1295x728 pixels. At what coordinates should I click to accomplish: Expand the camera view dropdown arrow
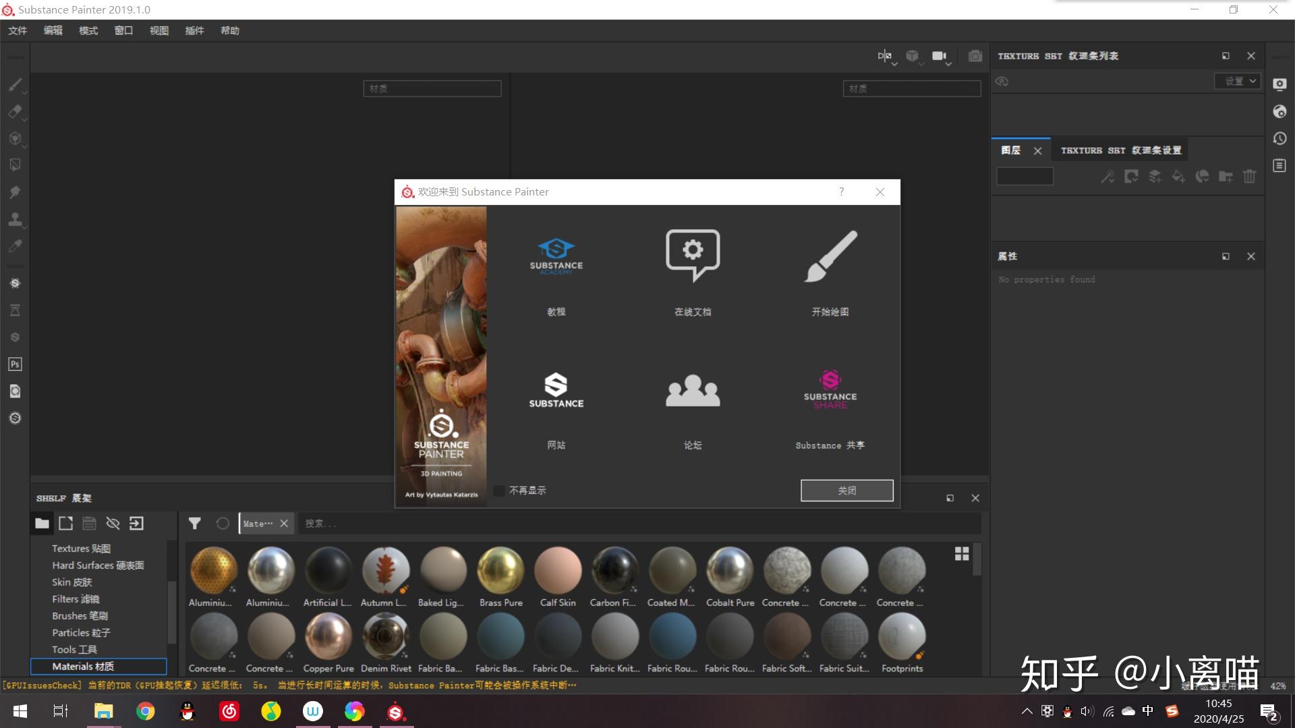click(948, 64)
